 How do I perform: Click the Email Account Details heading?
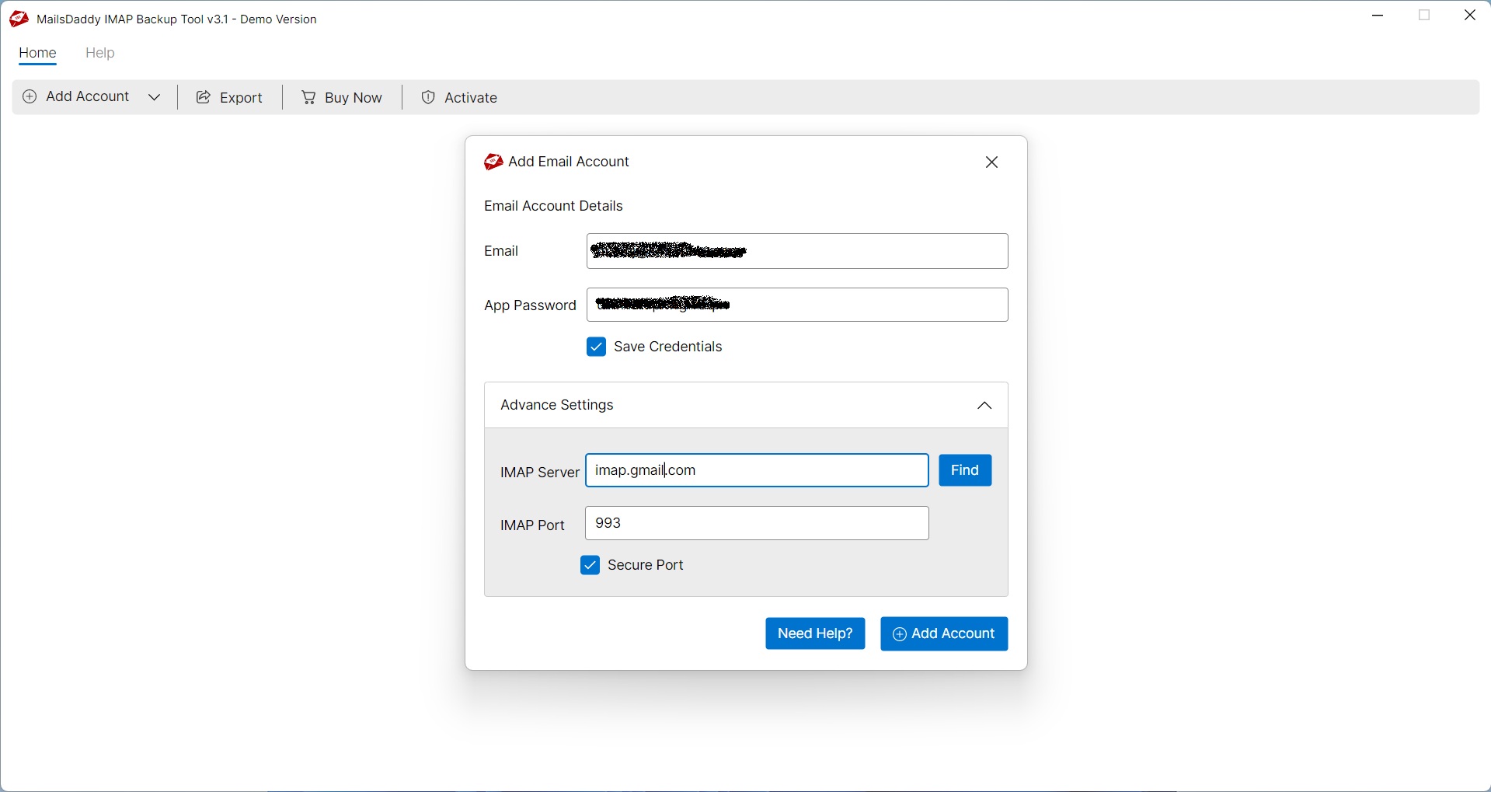[x=553, y=206]
